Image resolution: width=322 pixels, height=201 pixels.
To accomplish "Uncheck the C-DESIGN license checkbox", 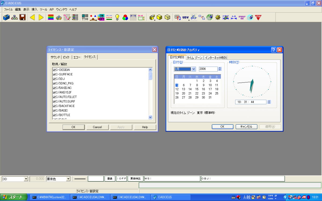I will tap(54, 70).
